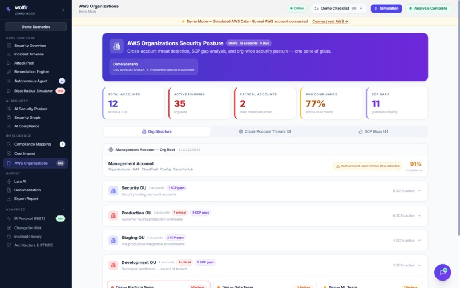Click the Demo Scenario breach card

point(154,67)
